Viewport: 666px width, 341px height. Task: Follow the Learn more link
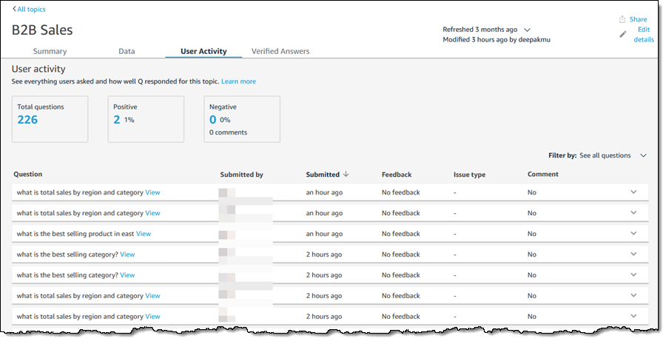point(238,81)
